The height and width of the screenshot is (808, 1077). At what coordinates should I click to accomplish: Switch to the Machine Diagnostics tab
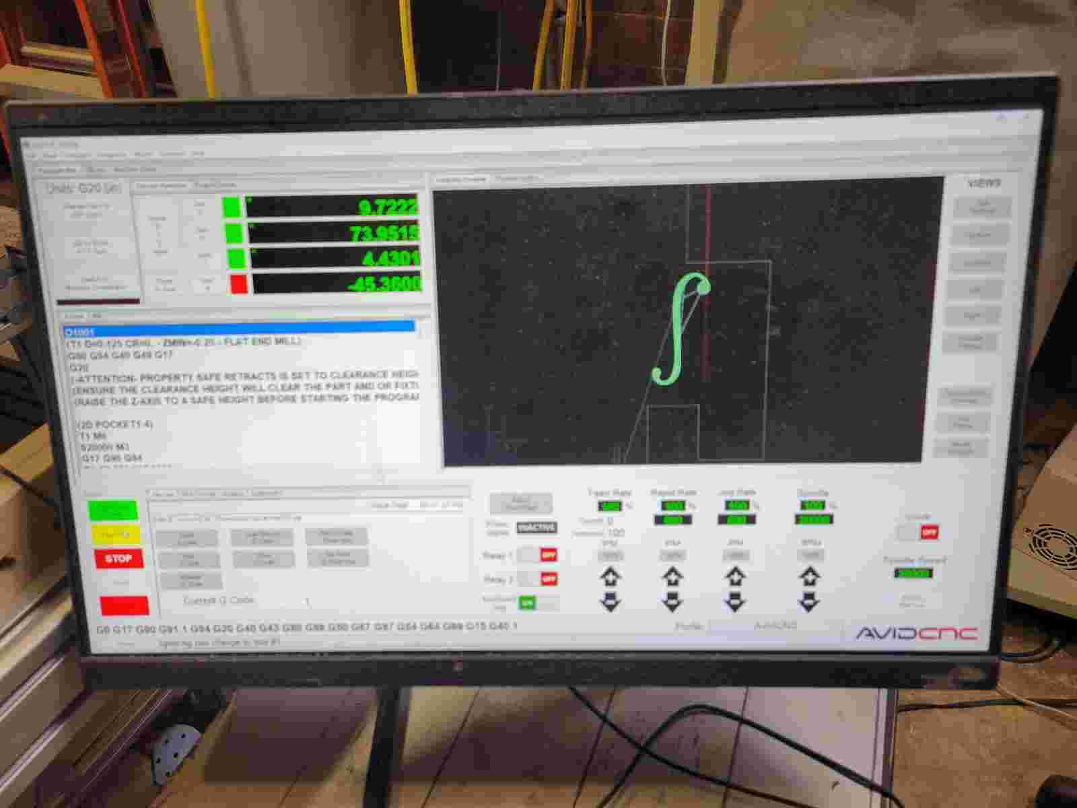click(x=135, y=170)
